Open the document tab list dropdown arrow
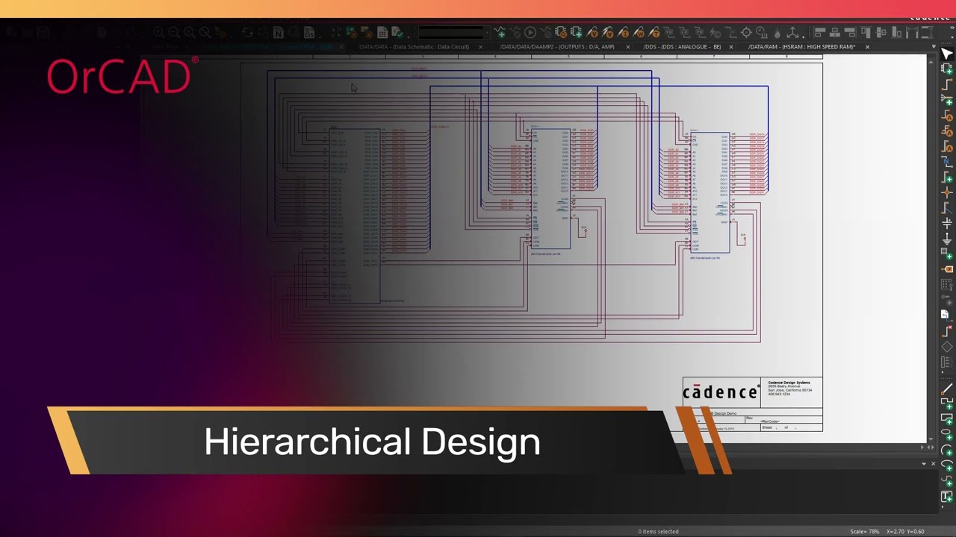This screenshot has height=537, width=956. pyautogui.click(x=934, y=46)
